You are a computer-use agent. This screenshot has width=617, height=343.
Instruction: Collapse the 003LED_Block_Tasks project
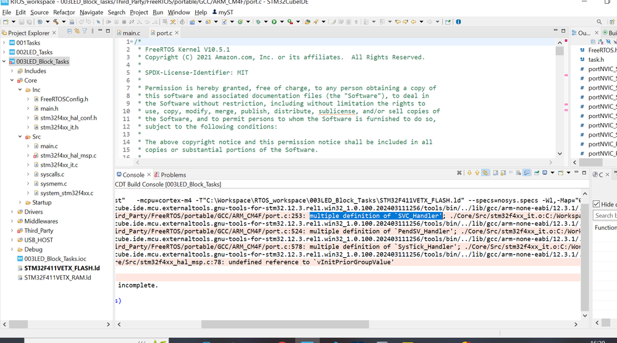pyautogui.click(x=4, y=61)
